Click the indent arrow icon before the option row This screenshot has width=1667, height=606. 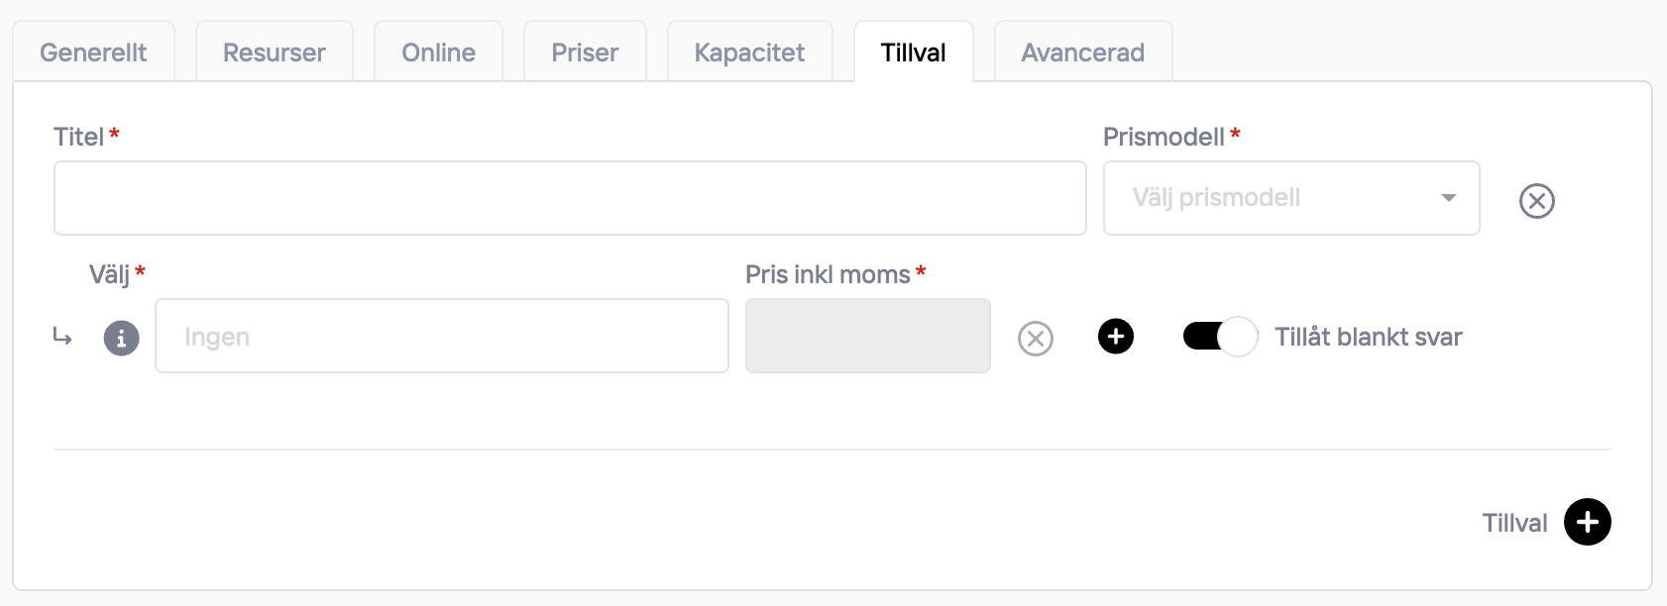coord(62,338)
